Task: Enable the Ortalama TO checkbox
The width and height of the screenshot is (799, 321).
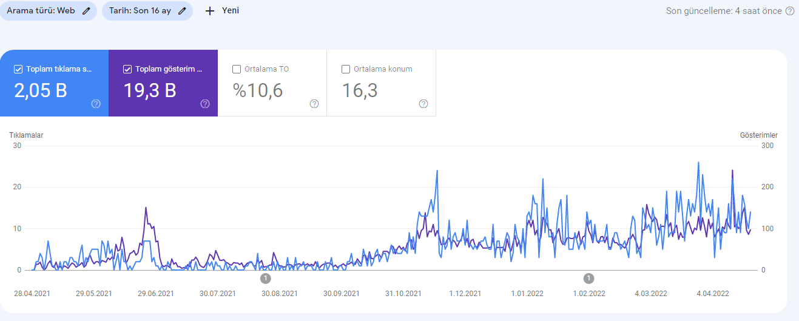Action: 237,69
